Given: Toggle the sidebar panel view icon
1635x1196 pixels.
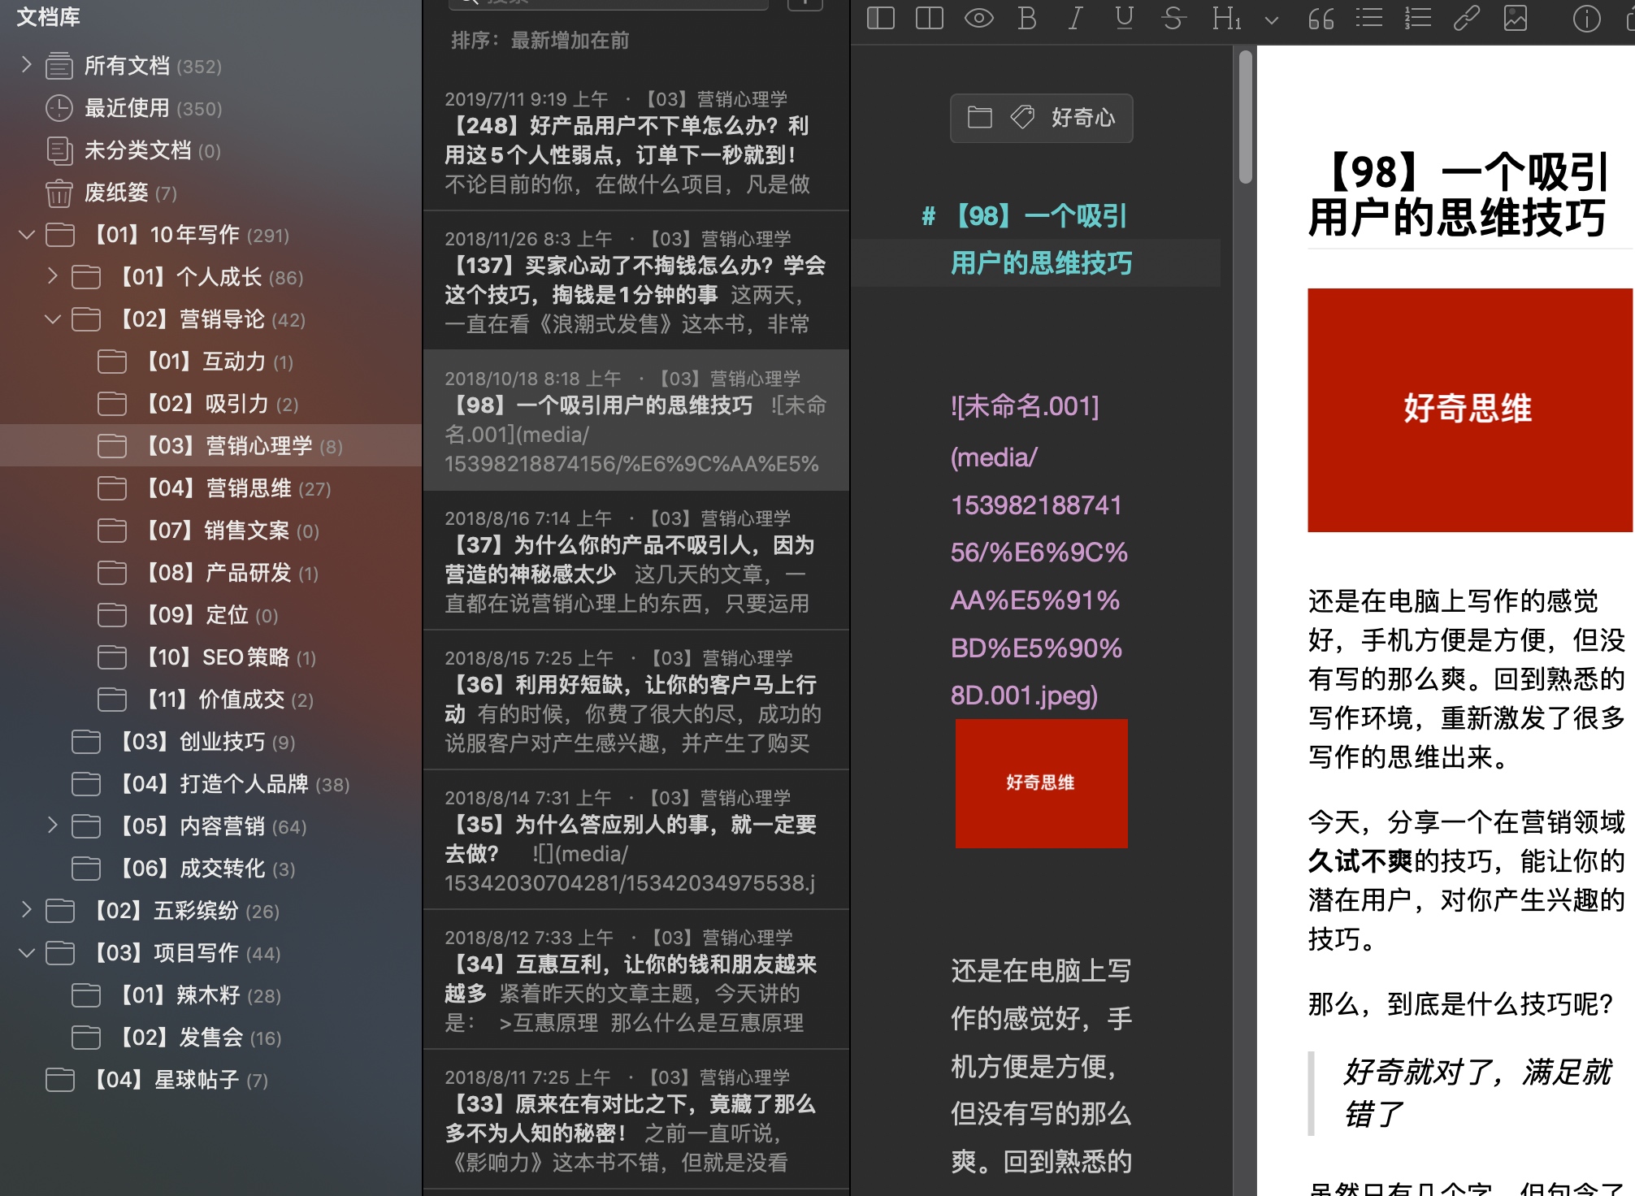Looking at the screenshot, I should (880, 18).
